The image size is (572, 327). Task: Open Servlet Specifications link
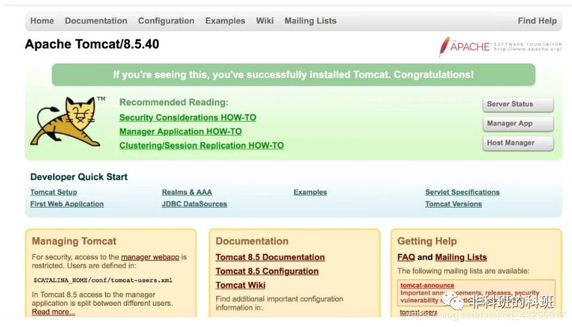(x=462, y=192)
